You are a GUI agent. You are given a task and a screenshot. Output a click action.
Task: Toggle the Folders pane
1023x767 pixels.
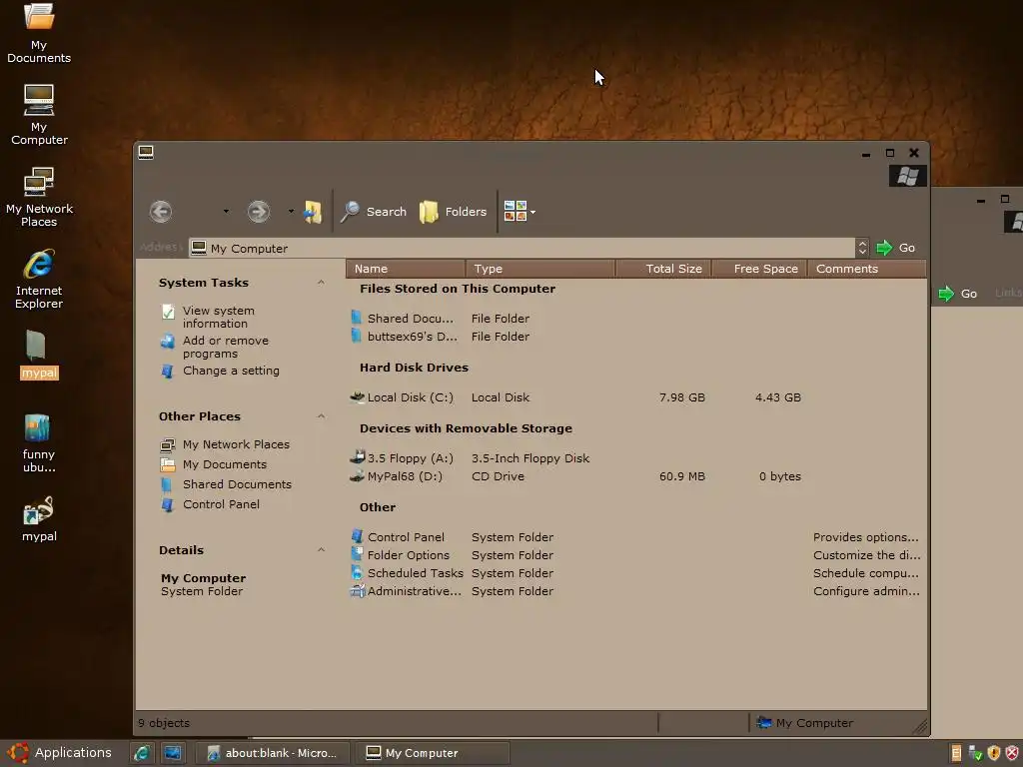(453, 212)
